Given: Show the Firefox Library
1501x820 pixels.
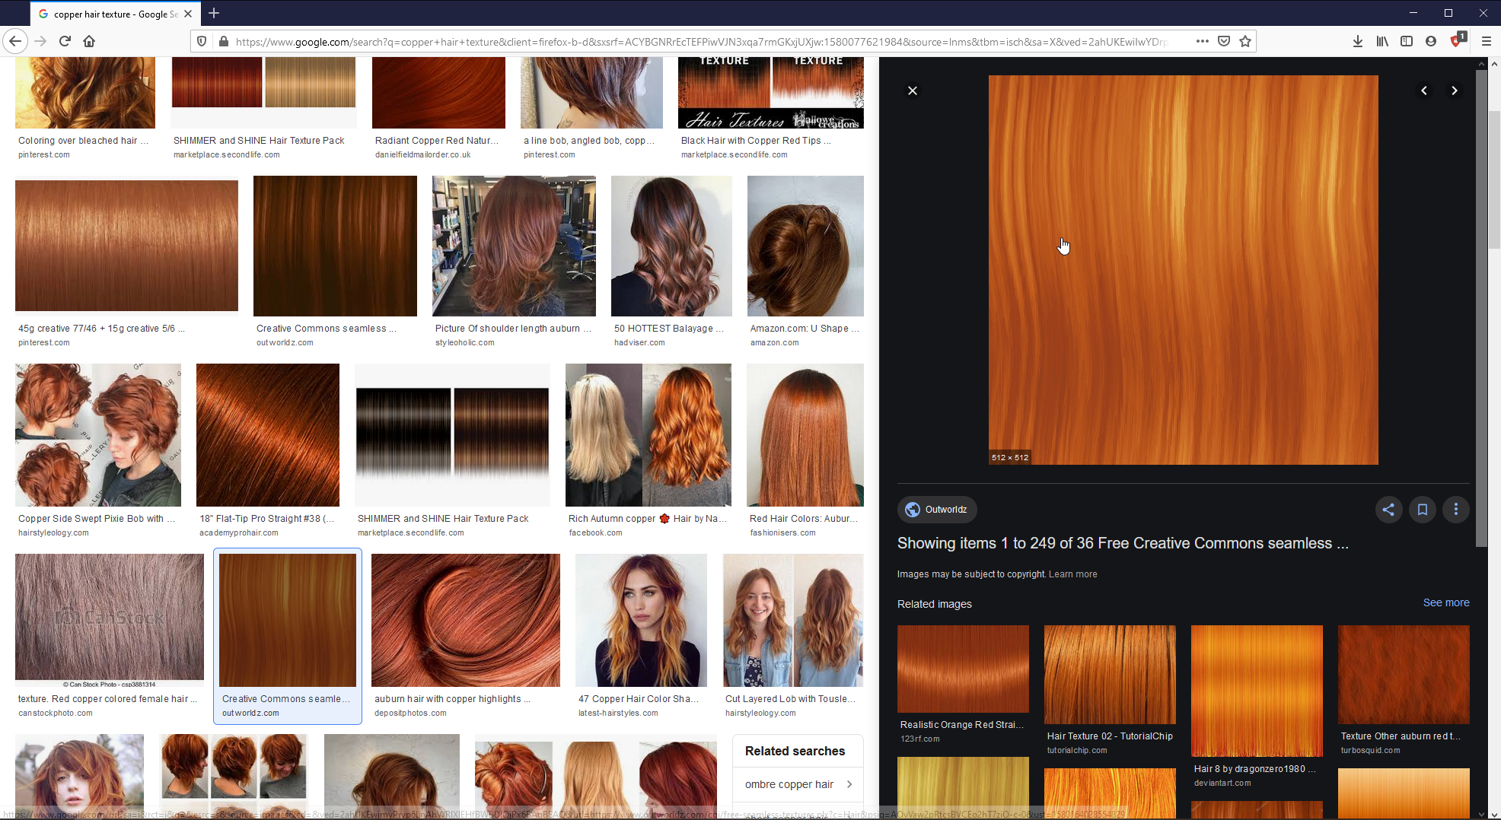Looking at the screenshot, I should pos(1382,41).
